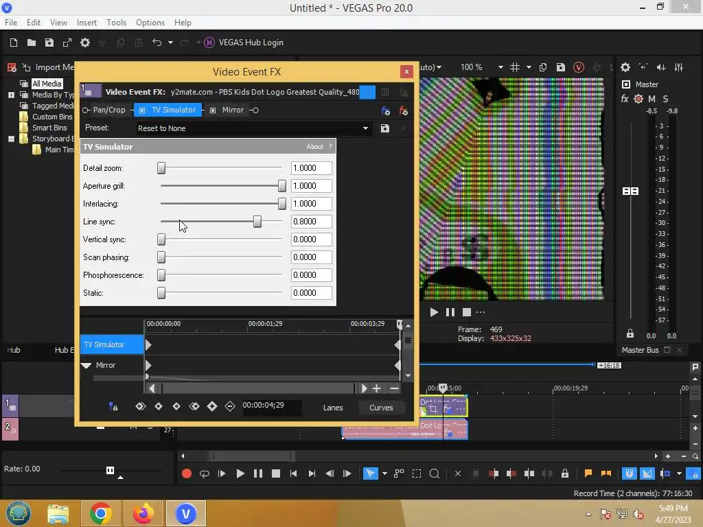The height and width of the screenshot is (527, 703).
Task: Zoom out keyframe timeline with minus button
Action: (394, 388)
